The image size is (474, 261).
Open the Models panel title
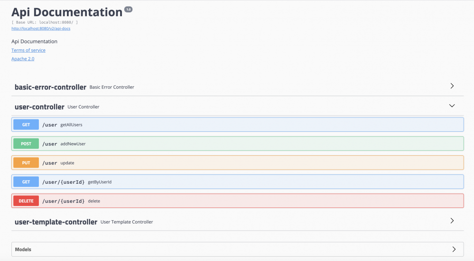(23, 249)
